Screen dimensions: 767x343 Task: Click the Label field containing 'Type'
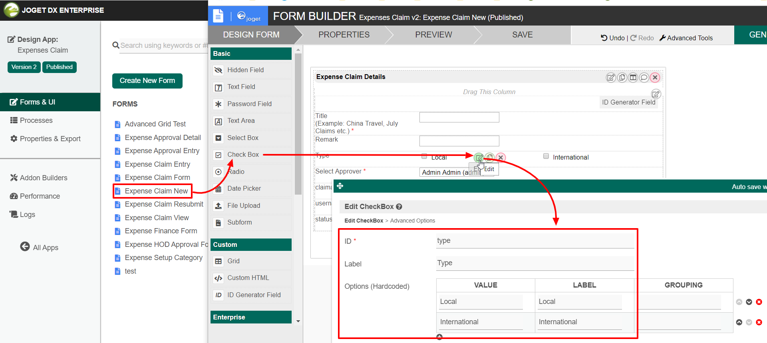tap(535, 263)
